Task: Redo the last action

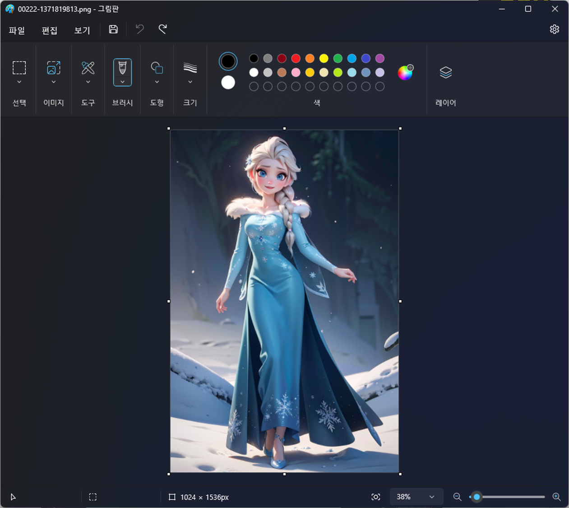Action: tap(163, 29)
